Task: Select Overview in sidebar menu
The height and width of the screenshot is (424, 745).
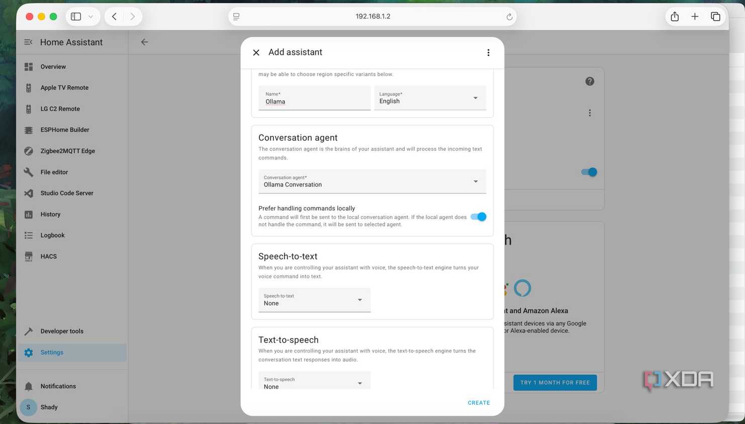Action: point(53,67)
